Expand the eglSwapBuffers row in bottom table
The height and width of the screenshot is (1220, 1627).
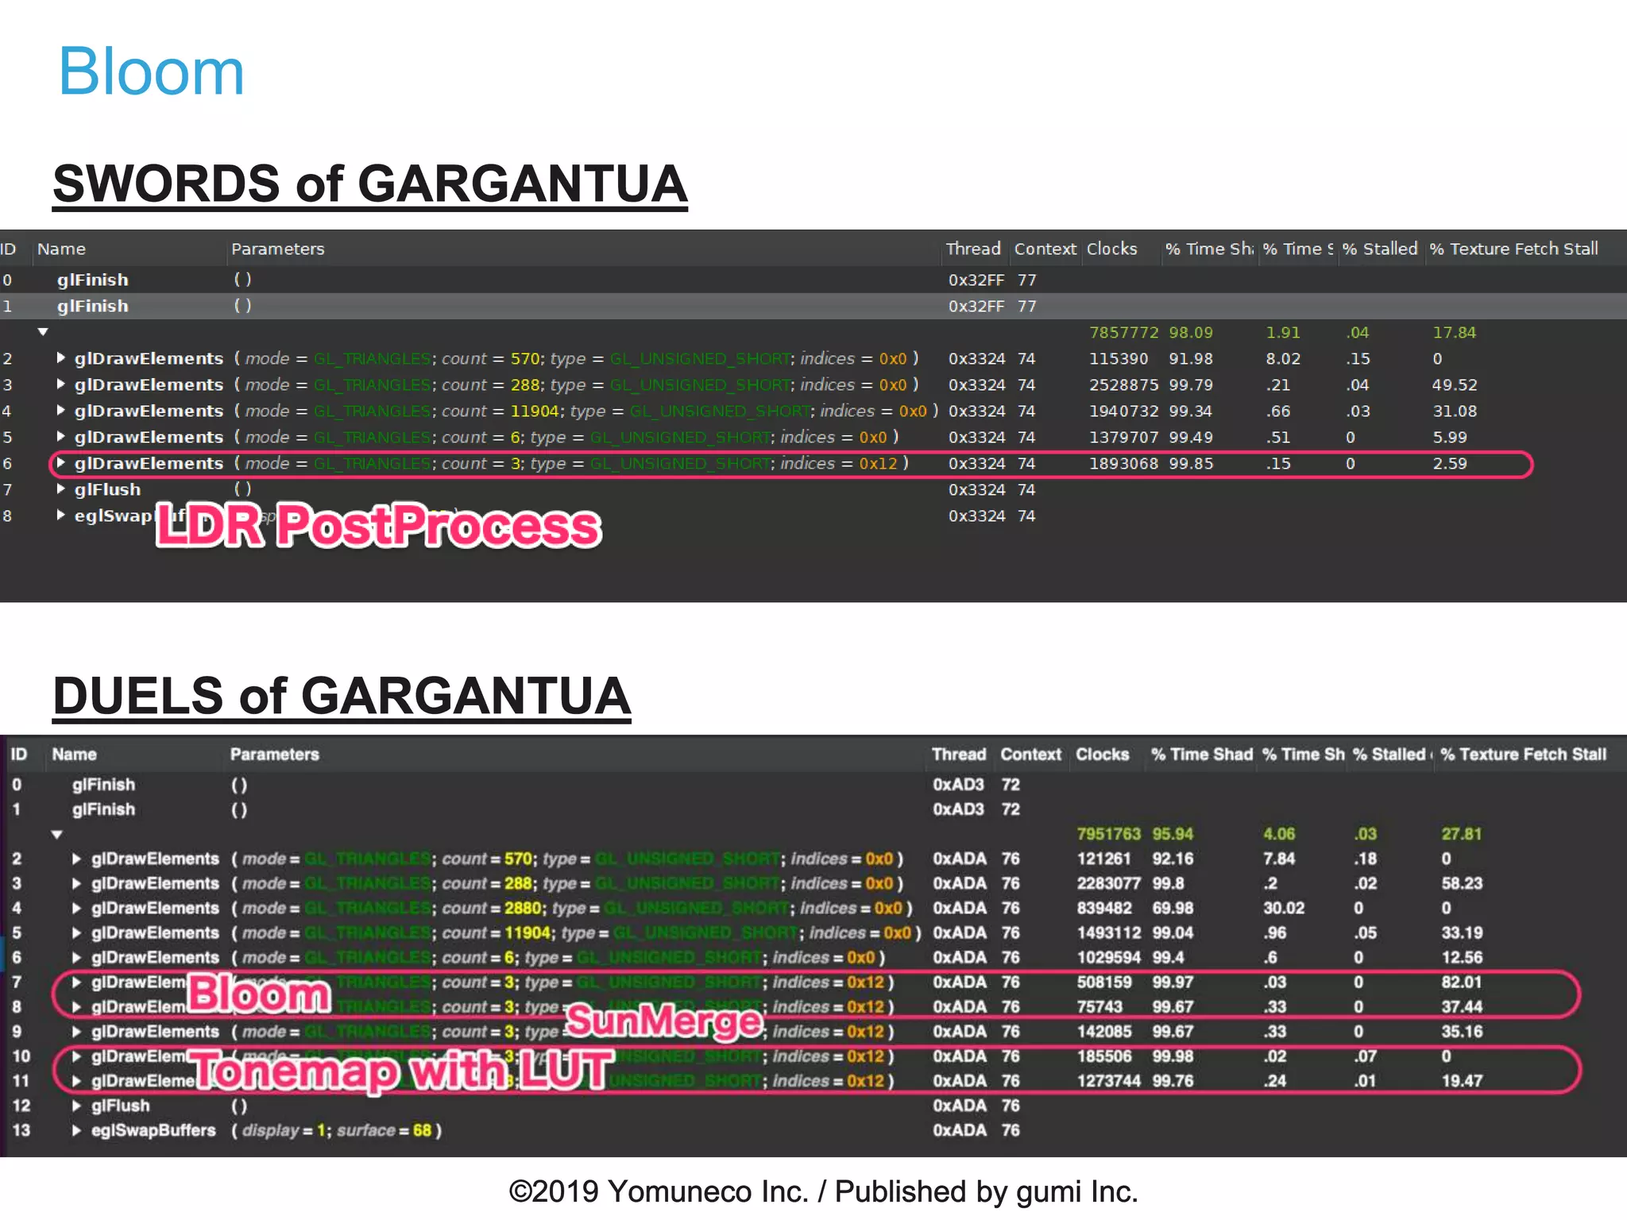(x=76, y=1130)
